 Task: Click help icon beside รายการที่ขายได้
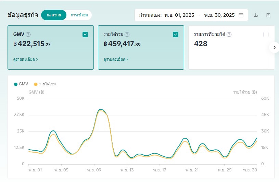(229, 34)
